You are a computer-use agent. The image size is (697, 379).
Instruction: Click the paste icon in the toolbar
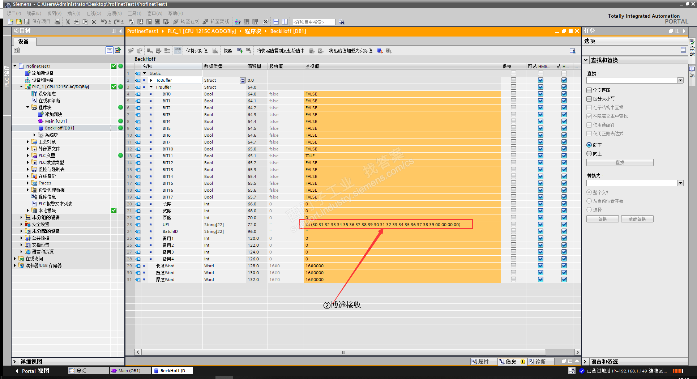tap(85, 22)
